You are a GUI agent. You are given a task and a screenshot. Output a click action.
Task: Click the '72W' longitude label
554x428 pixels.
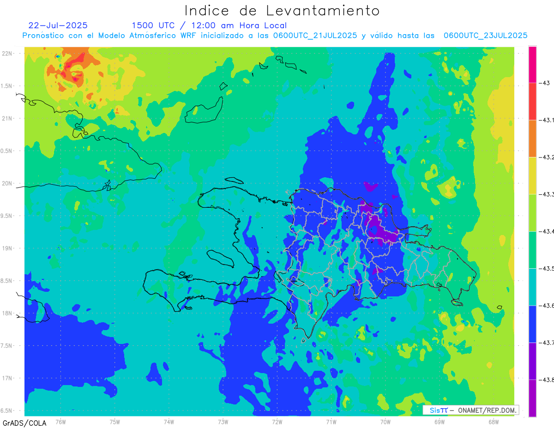click(277, 422)
